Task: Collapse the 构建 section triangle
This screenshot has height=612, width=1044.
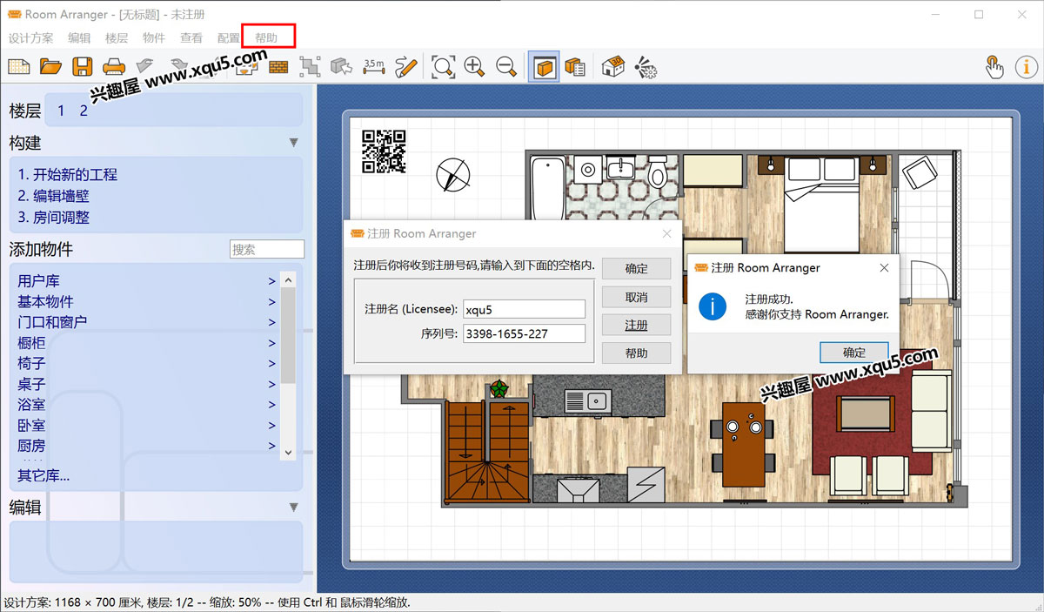Action: (x=294, y=143)
